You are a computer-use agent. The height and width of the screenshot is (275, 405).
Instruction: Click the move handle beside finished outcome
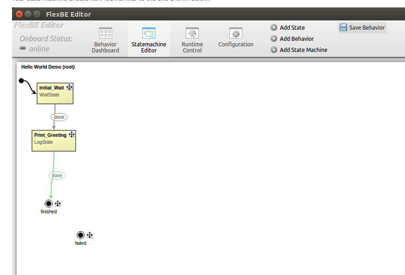(58, 204)
